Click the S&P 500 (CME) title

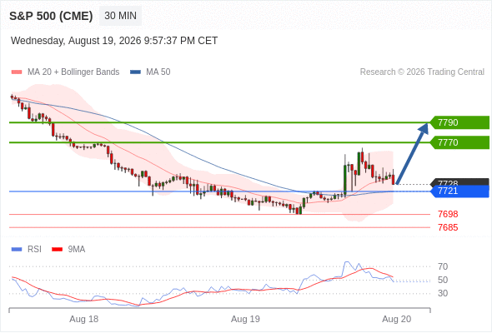51,16
